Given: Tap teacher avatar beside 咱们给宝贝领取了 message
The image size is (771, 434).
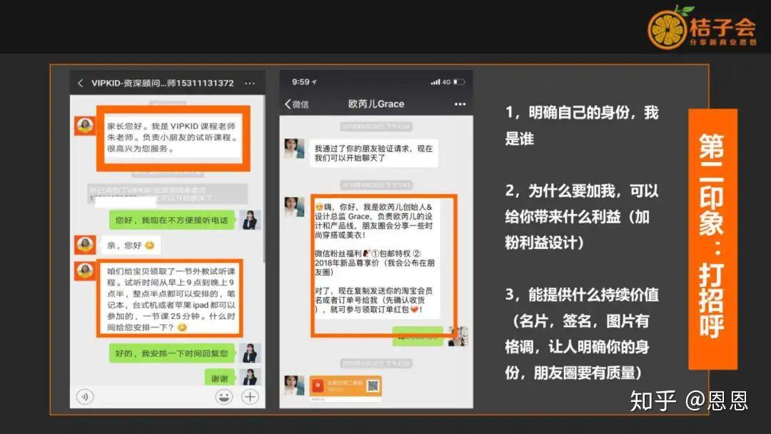Looking at the screenshot, I should pyautogui.click(x=84, y=271).
